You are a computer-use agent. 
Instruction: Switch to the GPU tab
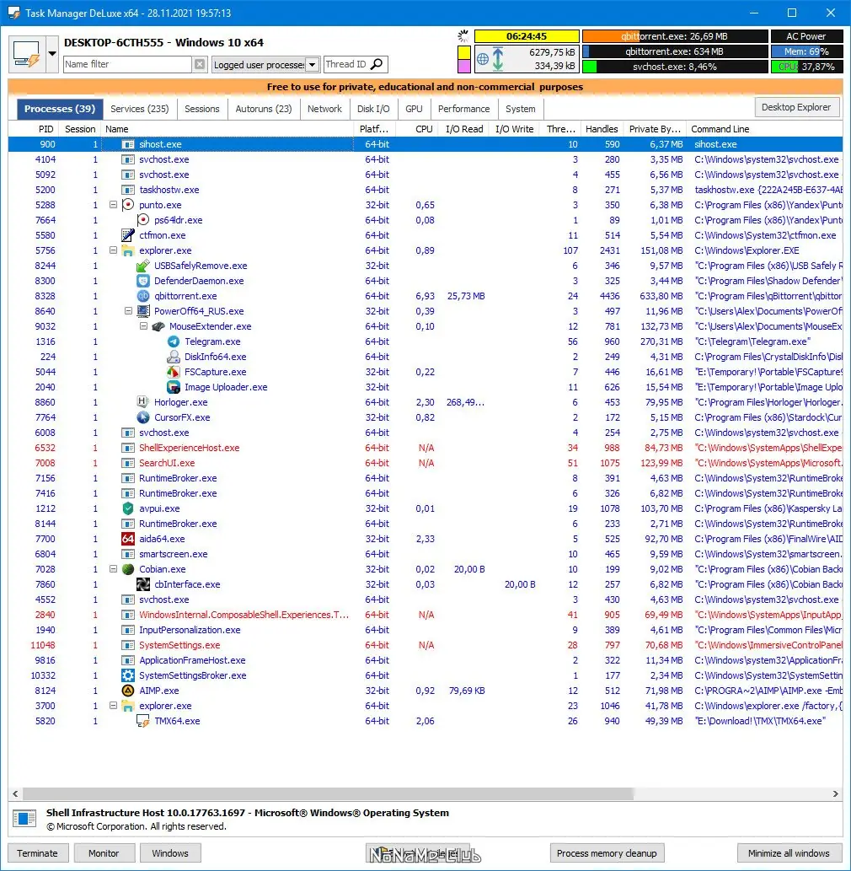click(x=414, y=109)
